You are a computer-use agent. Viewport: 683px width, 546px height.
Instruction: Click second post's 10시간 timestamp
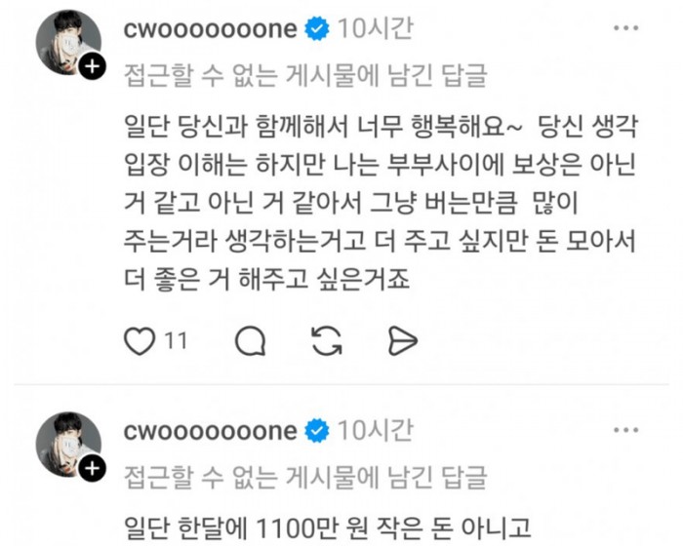click(x=376, y=431)
